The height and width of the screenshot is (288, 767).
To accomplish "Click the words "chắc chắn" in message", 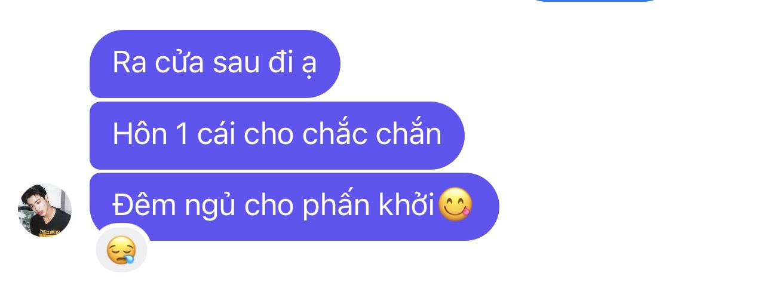I will tap(372, 134).
